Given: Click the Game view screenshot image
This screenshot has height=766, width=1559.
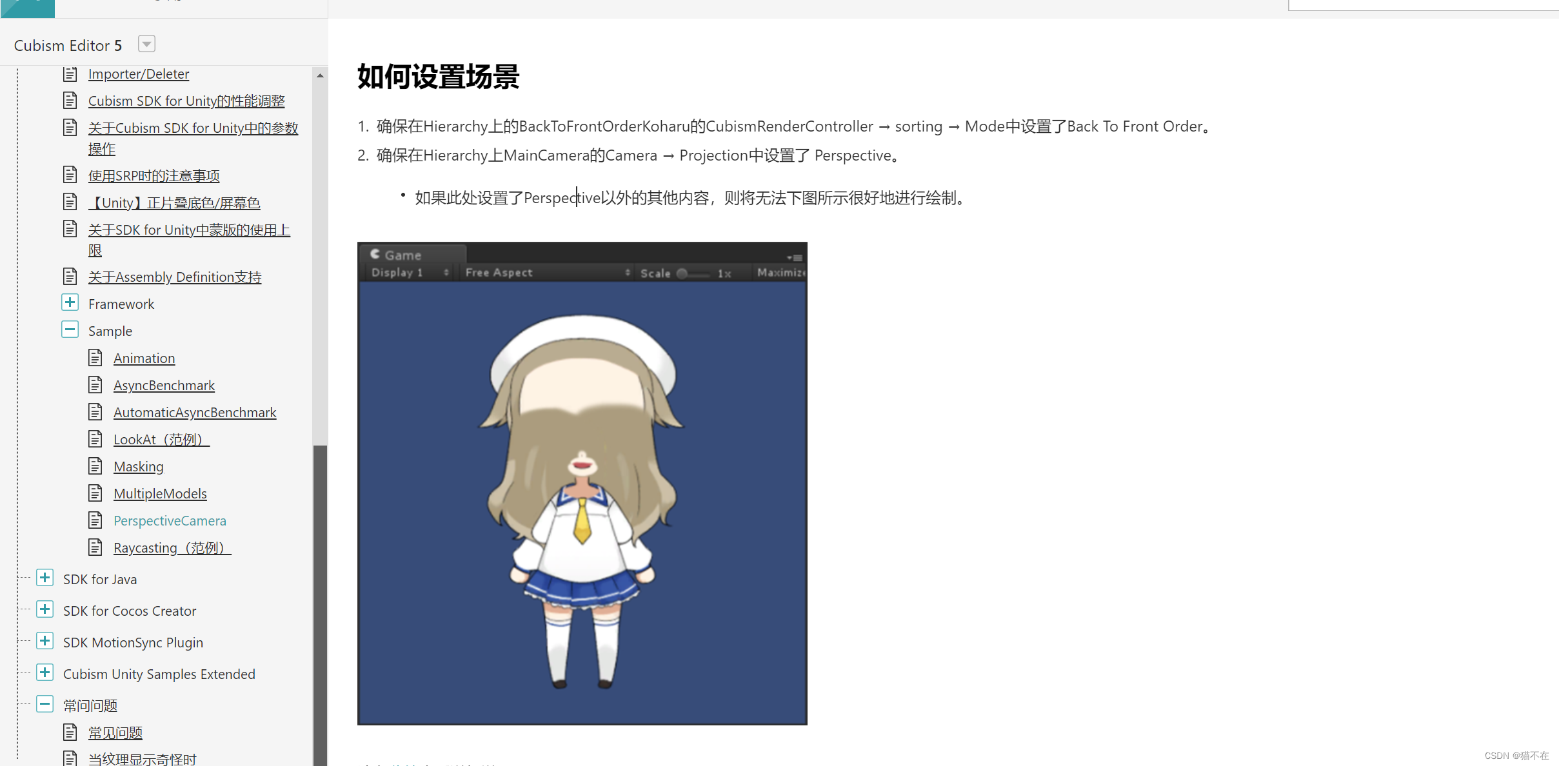Looking at the screenshot, I should pyautogui.click(x=582, y=484).
